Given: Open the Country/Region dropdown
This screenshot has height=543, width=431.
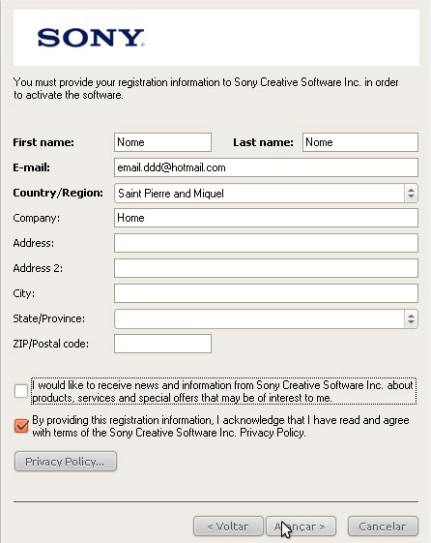Looking at the screenshot, I should (x=266, y=194).
